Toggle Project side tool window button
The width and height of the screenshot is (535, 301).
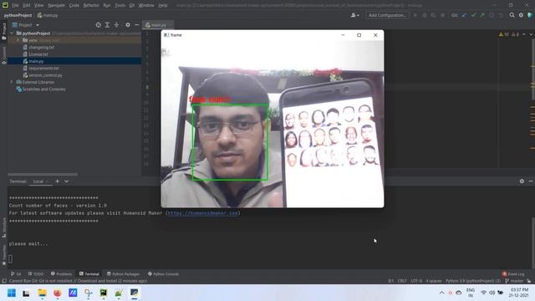[3, 32]
